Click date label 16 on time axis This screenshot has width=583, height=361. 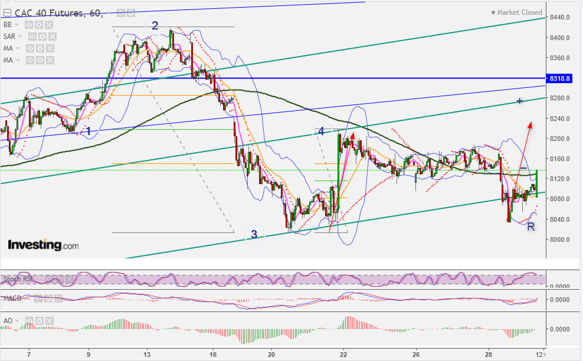[212, 355]
